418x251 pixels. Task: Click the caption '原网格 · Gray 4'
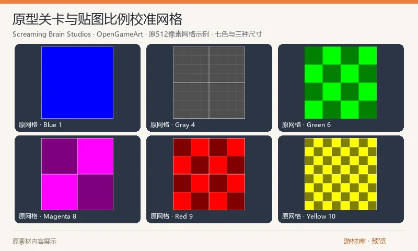(172, 125)
